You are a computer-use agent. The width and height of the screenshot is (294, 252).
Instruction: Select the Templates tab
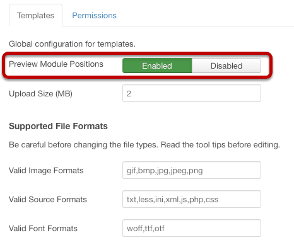click(x=35, y=16)
